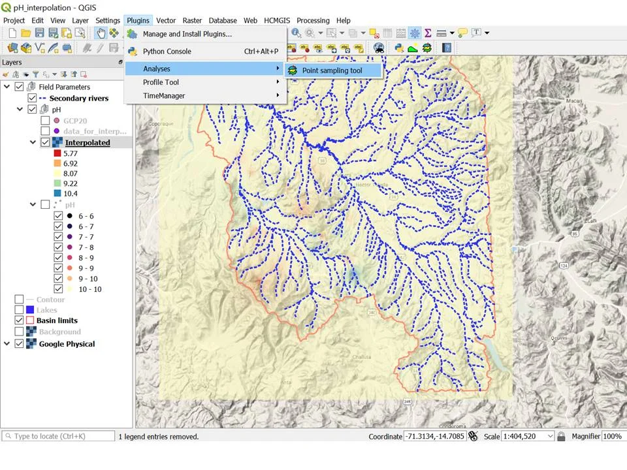Enable the data_for_interp layer checkbox
Image resolution: width=627 pixels, height=470 pixels.
coord(45,131)
